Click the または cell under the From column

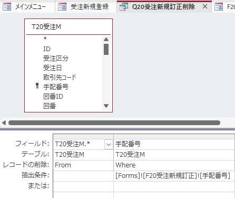click(x=83, y=186)
